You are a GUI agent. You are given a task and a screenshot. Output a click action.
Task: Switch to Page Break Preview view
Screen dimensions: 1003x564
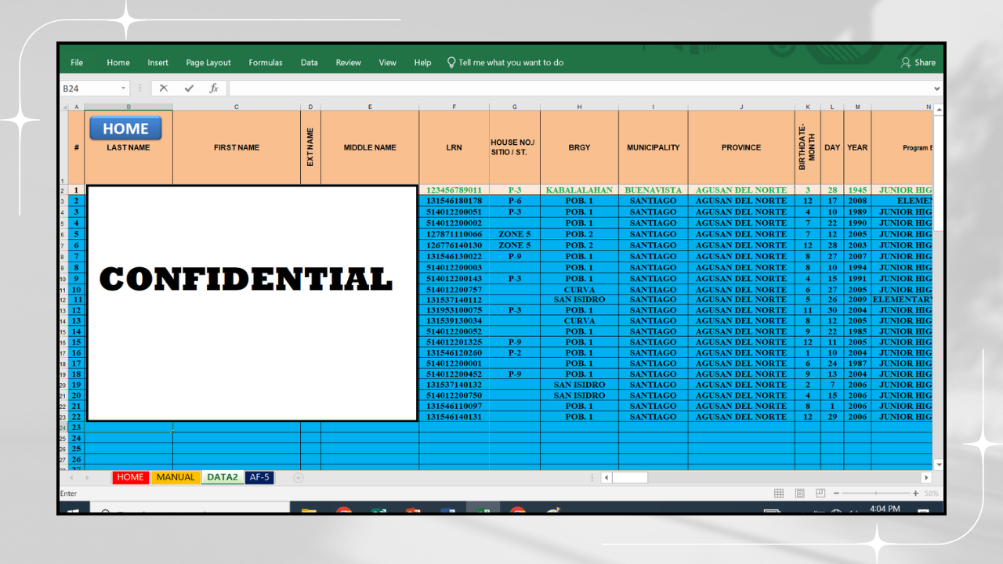pos(820,493)
